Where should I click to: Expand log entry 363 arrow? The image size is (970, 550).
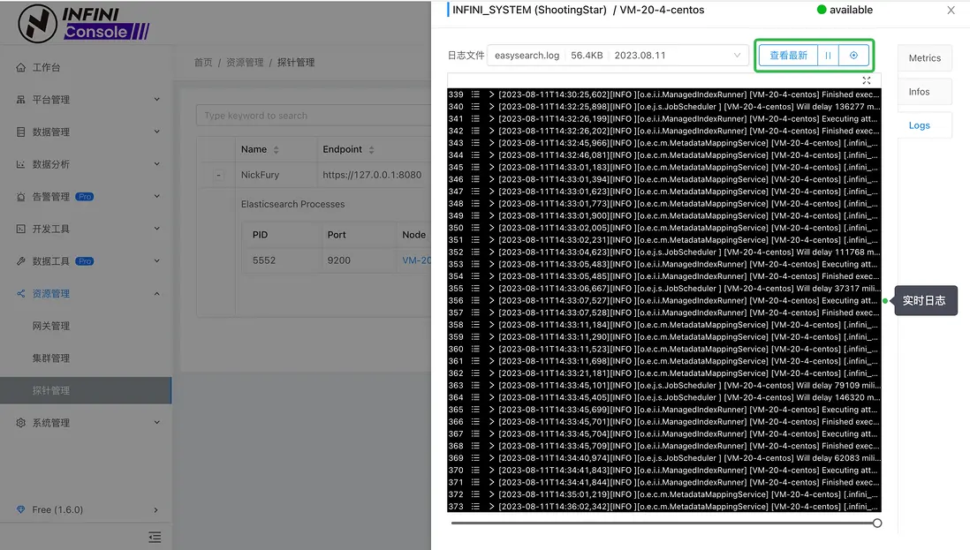[x=491, y=386]
